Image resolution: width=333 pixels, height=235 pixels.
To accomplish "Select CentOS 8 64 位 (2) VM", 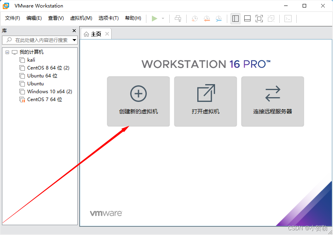I will 48,68.
